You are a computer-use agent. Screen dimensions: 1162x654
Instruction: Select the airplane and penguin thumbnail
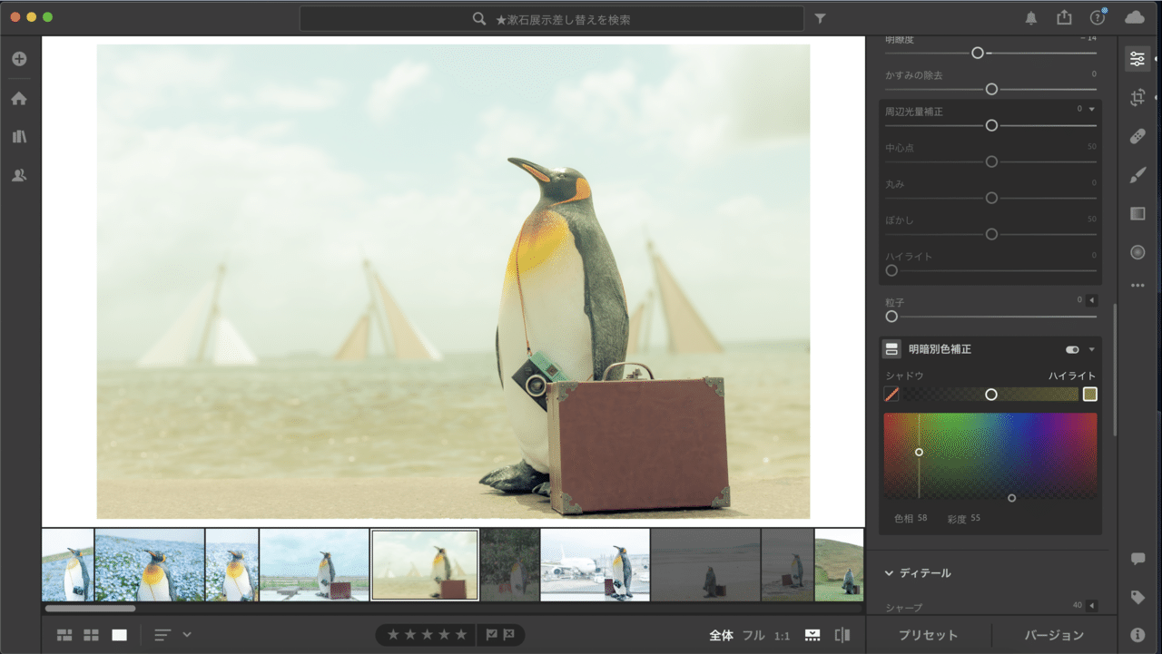(595, 565)
